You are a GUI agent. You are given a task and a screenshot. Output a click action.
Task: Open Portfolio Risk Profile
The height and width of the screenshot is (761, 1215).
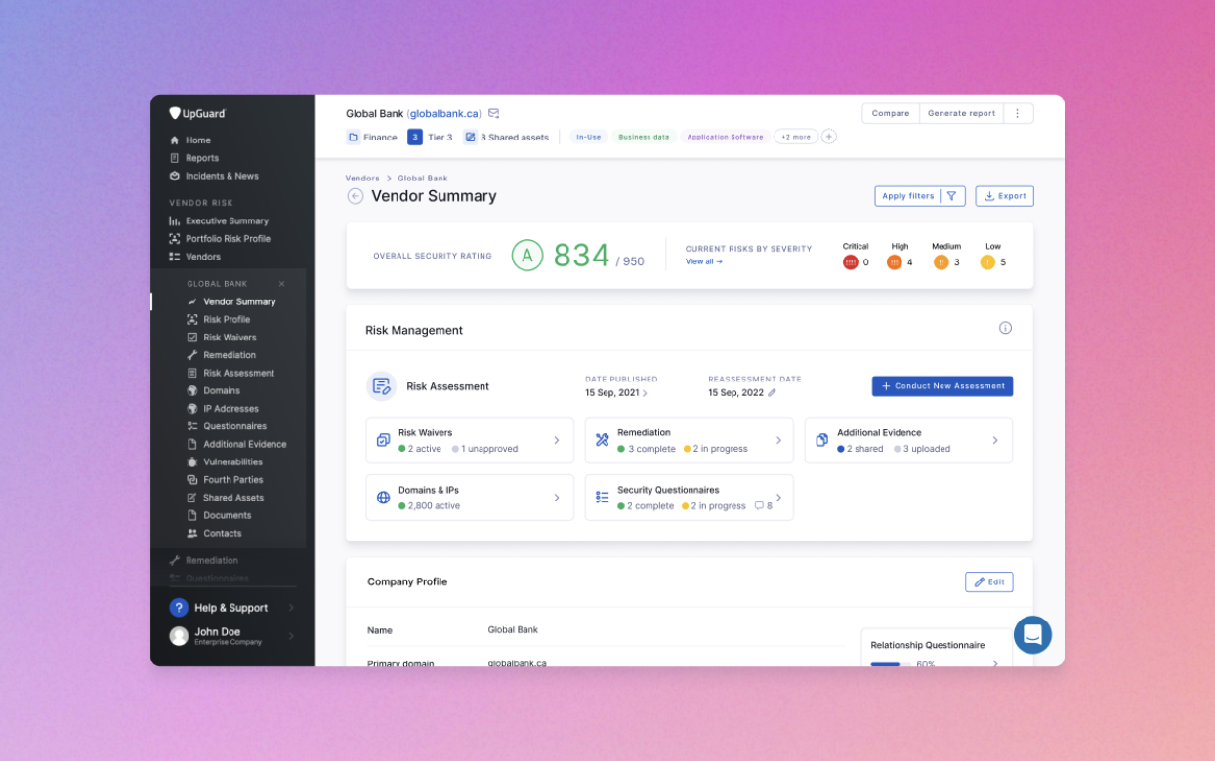pos(220,238)
